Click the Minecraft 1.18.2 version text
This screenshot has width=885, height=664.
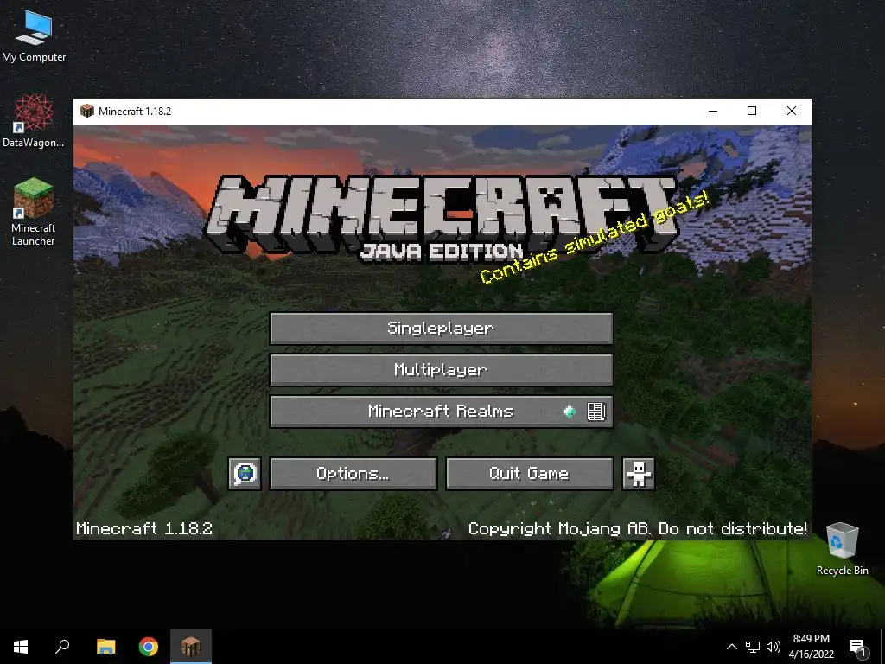(144, 528)
